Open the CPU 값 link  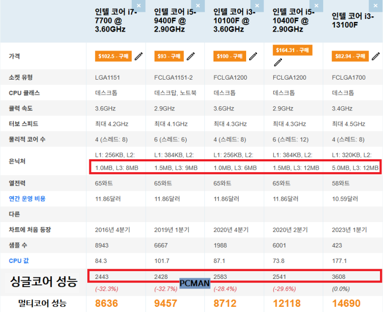coord(19,261)
